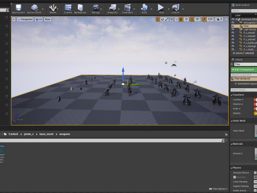Collapse the Materials section

coord(232,144)
